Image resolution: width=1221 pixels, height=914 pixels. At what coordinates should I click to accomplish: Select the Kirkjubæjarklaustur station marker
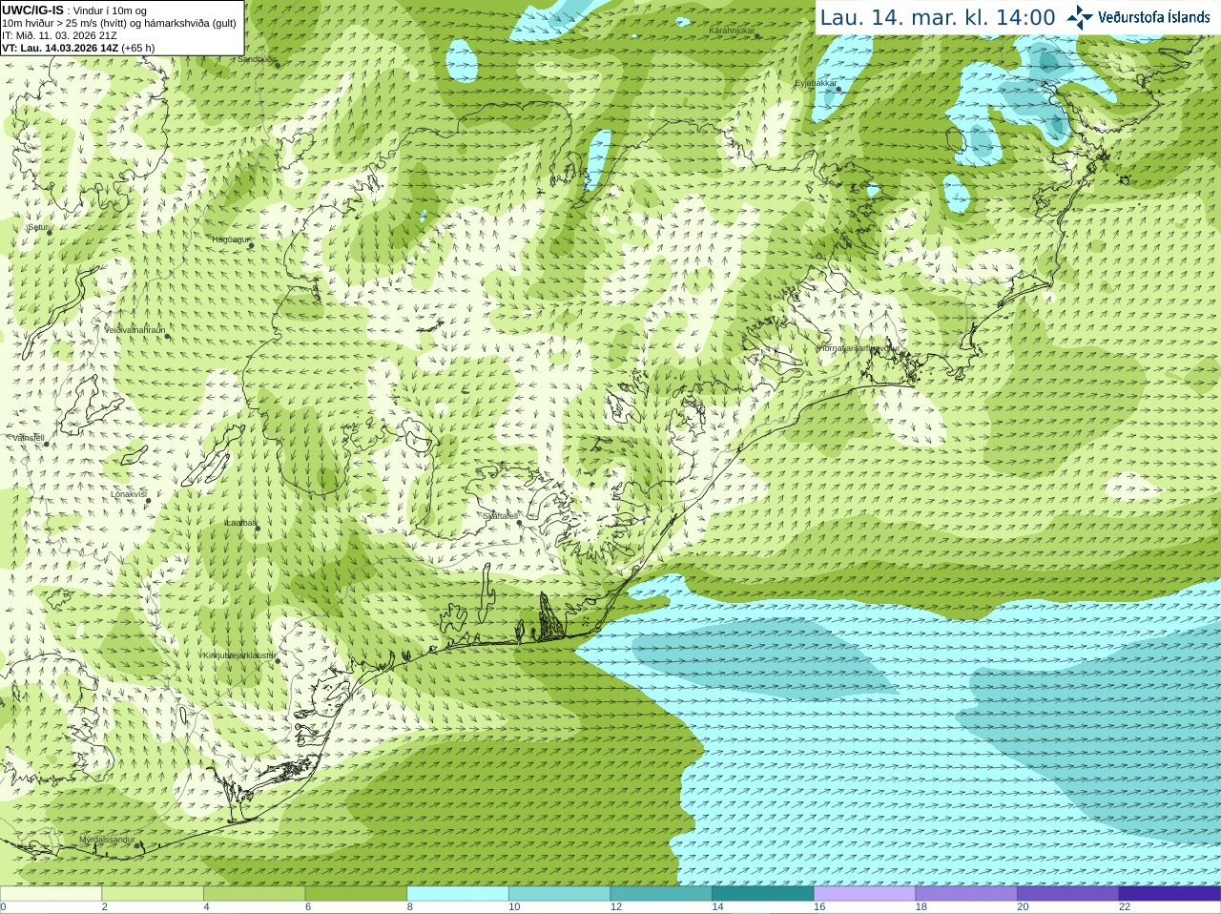[x=278, y=661]
